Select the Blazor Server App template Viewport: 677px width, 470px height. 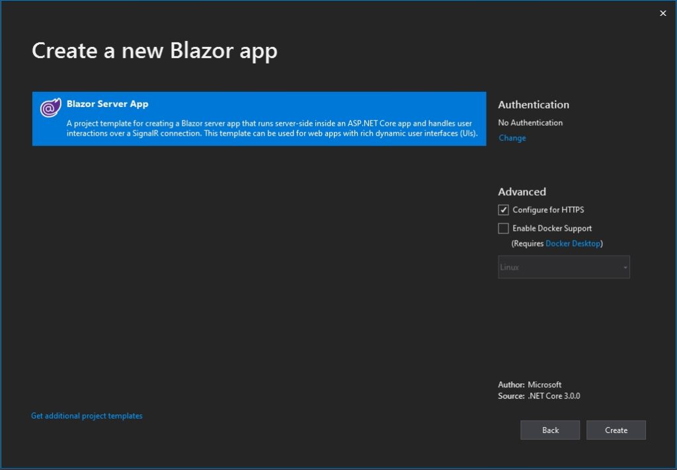(x=259, y=119)
